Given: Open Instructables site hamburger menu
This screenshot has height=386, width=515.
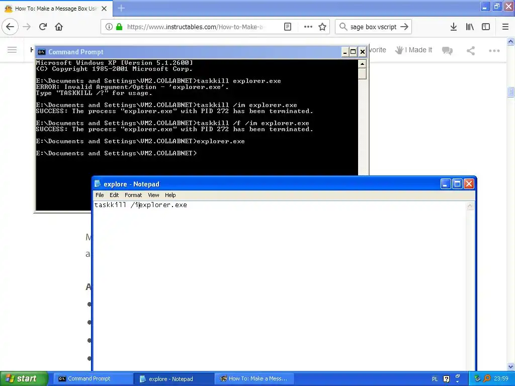Looking at the screenshot, I should tap(12, 50).
